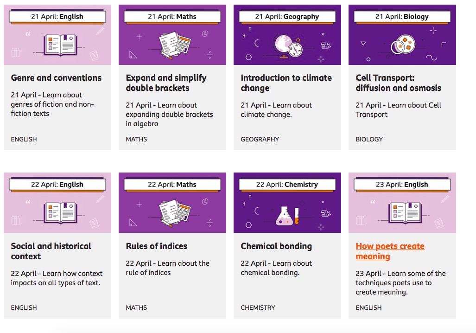Viewport: 476px width, 333px height.
Task: Click the '21 April: Geography' banner label
Action: click(287, 17)
